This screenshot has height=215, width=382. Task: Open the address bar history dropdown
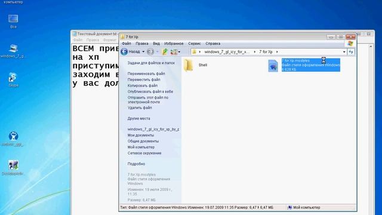pos(344,52)
